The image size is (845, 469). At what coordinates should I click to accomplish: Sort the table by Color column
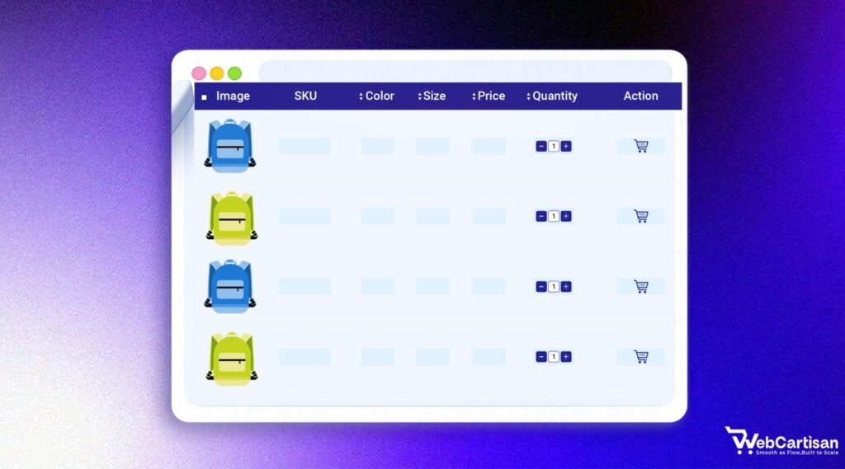(x=376, y=96)
